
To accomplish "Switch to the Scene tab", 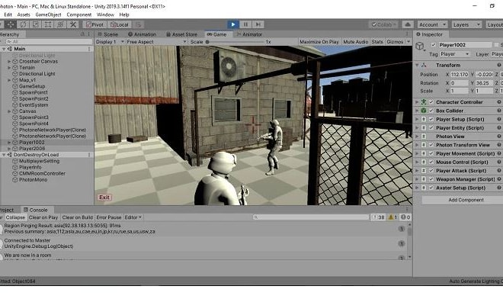I will point(108,34).
